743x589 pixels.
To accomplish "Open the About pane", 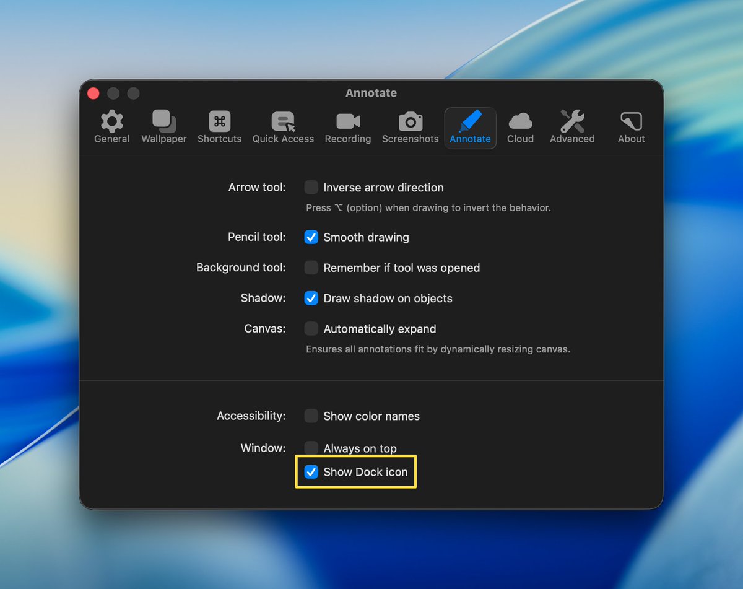I will (x=632, y=127).
